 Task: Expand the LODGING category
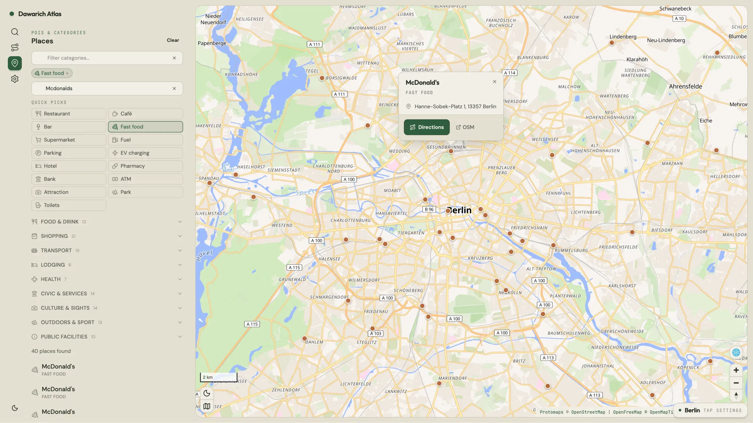[x=107, y=265]
